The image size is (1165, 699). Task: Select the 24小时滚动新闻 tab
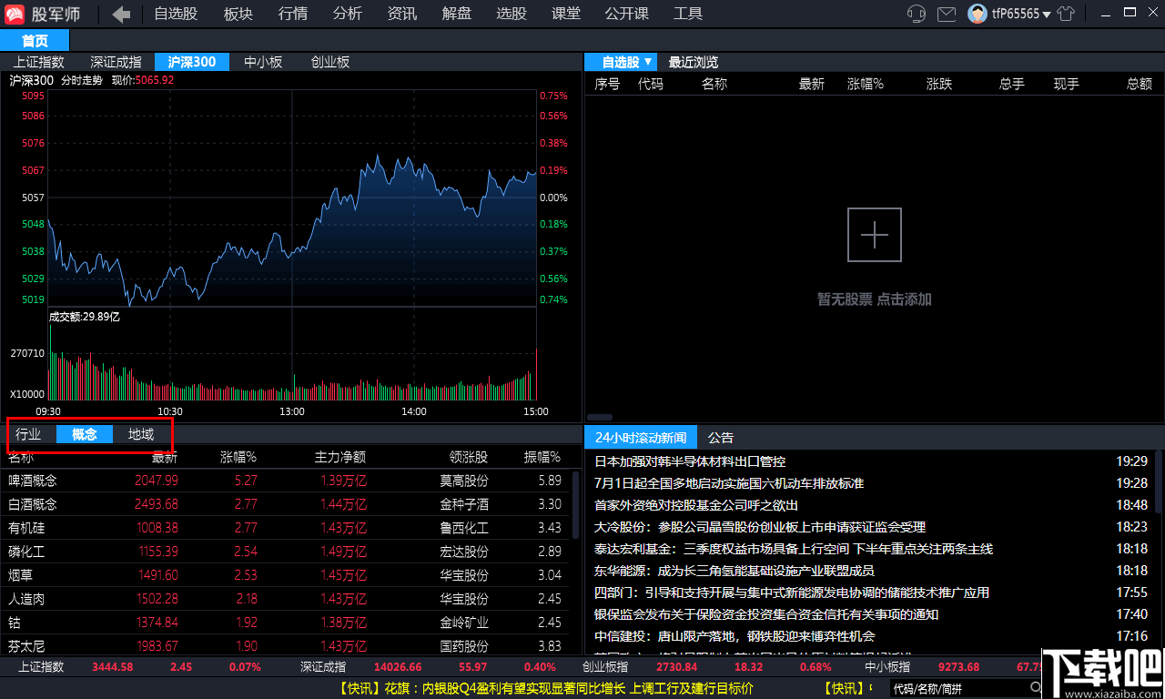tap(641, 438)
